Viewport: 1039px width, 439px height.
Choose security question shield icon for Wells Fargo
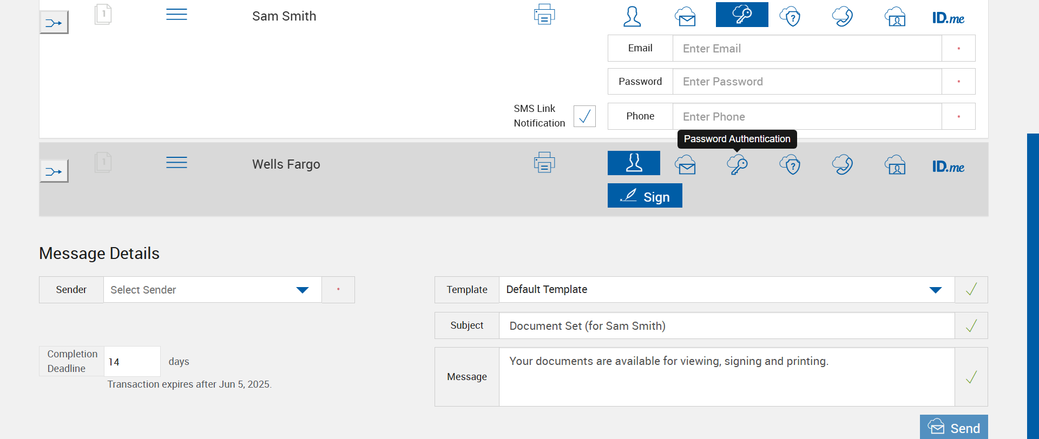pos(790,164)
